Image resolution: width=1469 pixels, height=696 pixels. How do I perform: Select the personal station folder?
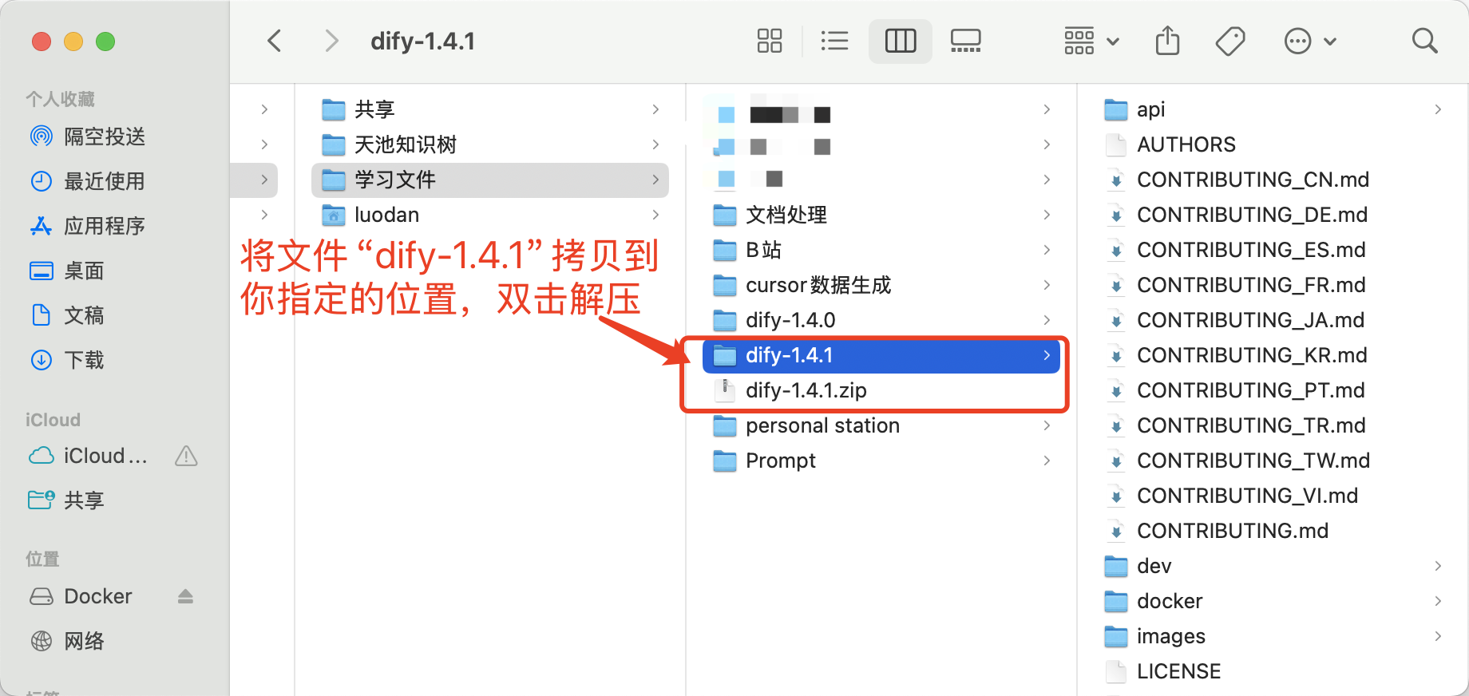pos(881,425)
